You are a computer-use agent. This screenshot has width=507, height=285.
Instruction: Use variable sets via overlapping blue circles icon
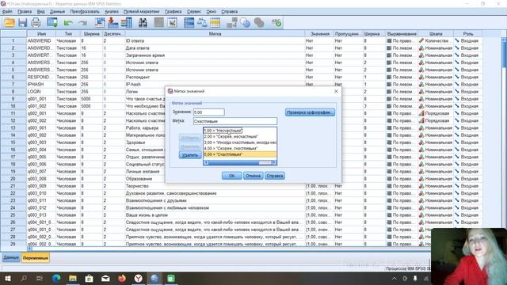click(x=246, y=23)
